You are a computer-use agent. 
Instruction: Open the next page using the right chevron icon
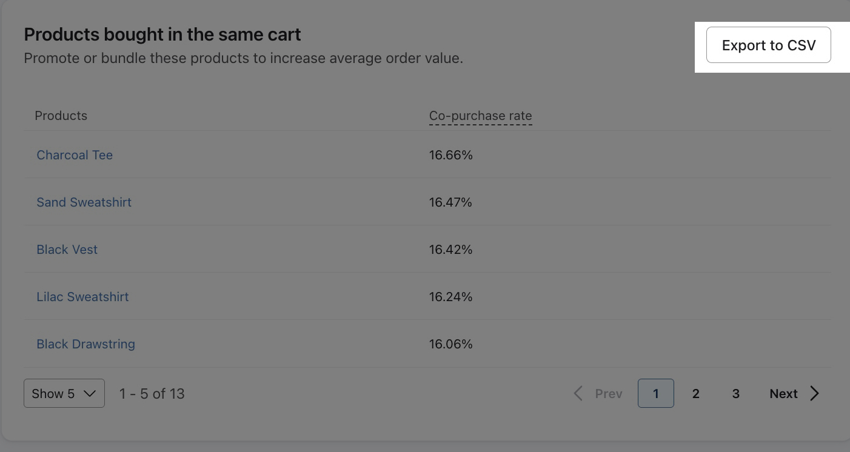point(814,394)
